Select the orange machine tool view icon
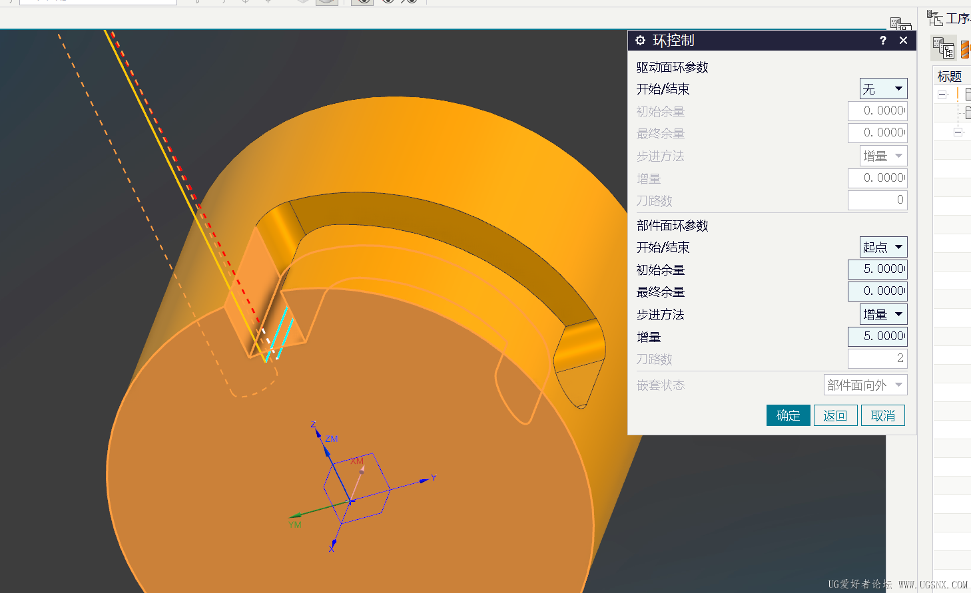Viewport: 971px width, 593px height. [966, 49]
